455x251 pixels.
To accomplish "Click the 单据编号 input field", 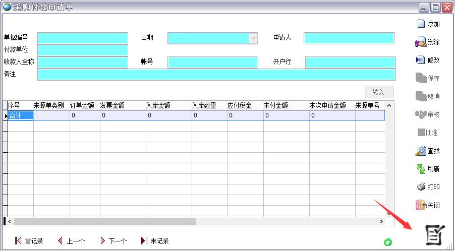I will click(x=83, y=38).
